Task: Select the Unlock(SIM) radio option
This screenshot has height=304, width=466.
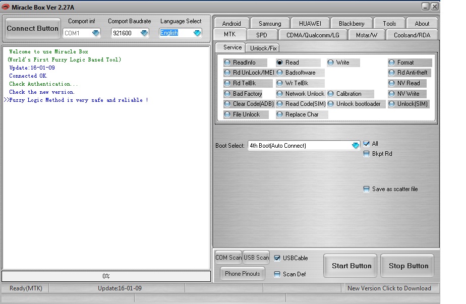Action: (409, 104)
